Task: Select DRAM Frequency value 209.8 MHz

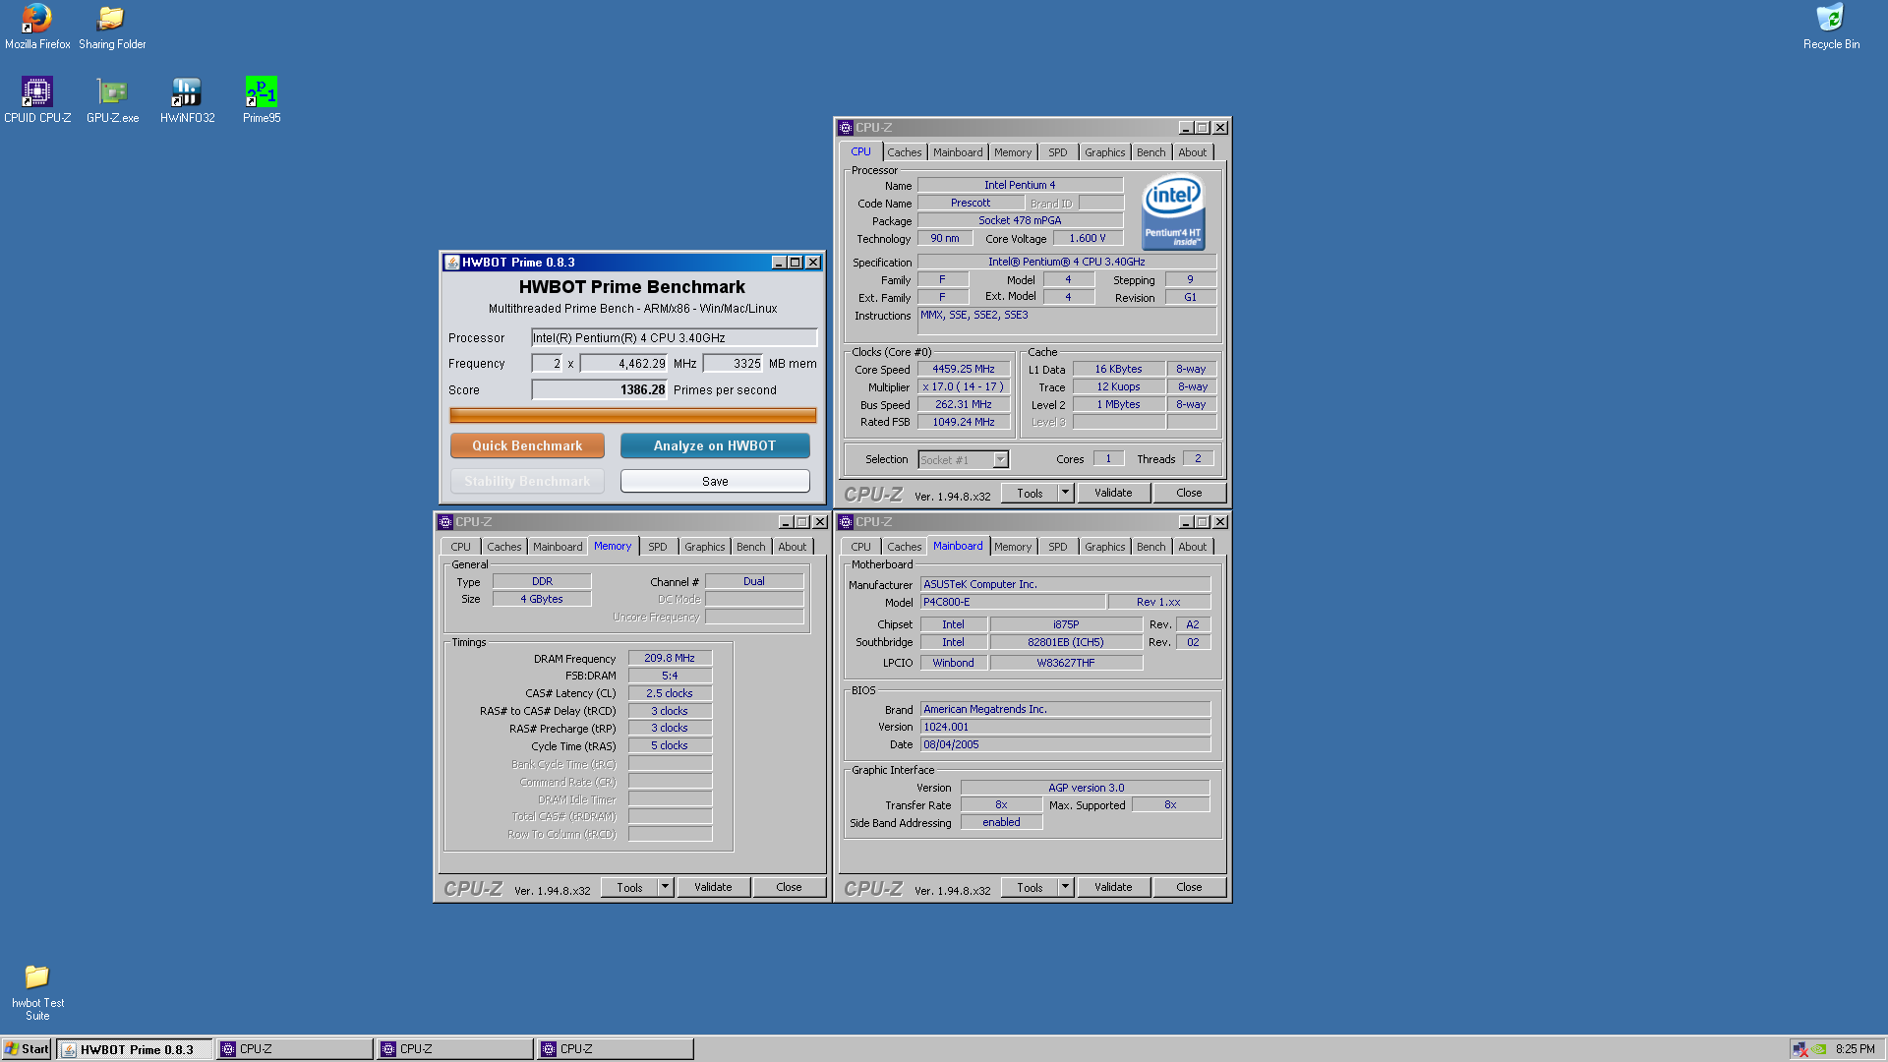Action: tap(670, 659)
